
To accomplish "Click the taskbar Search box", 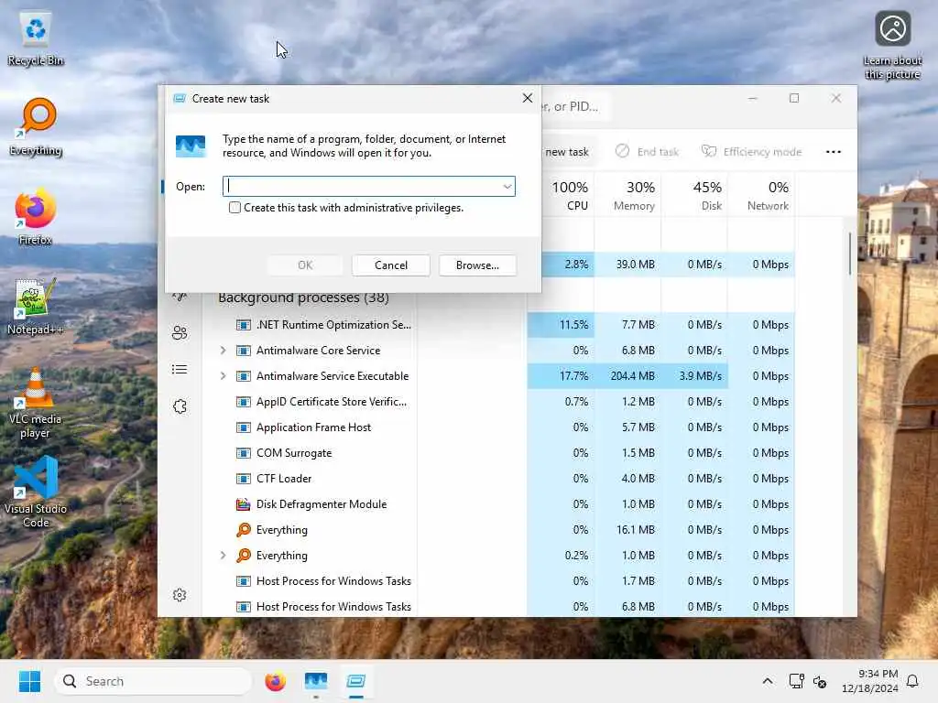I will (153, 681).
